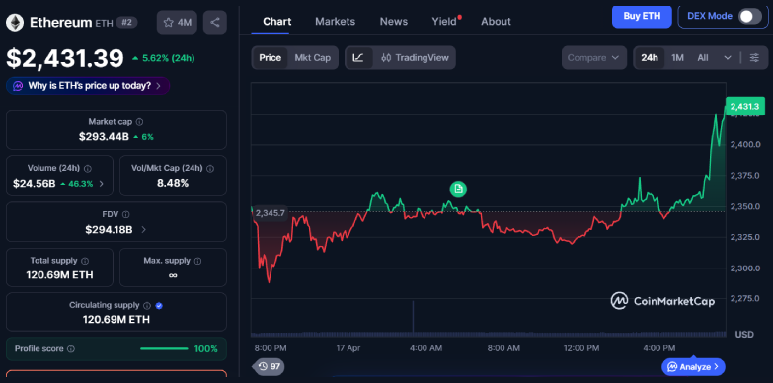
Task: Switch to the Markets tab
Action: point(336,21)
